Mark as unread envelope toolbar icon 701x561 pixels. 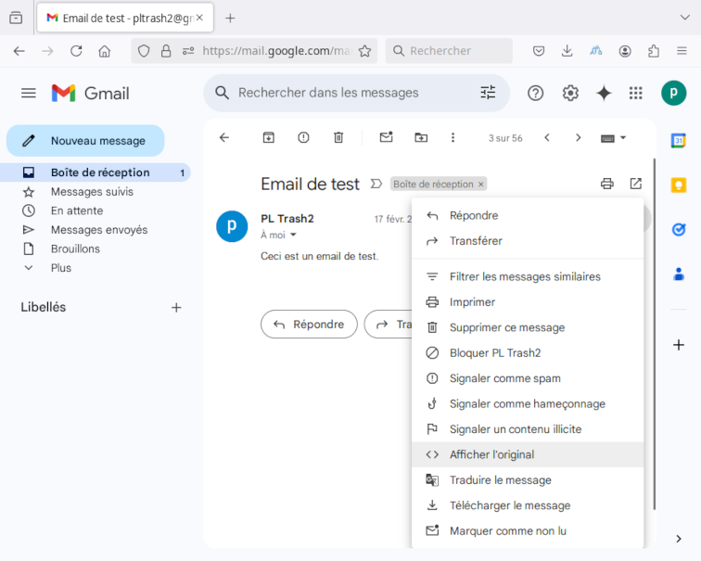[387, 137]
